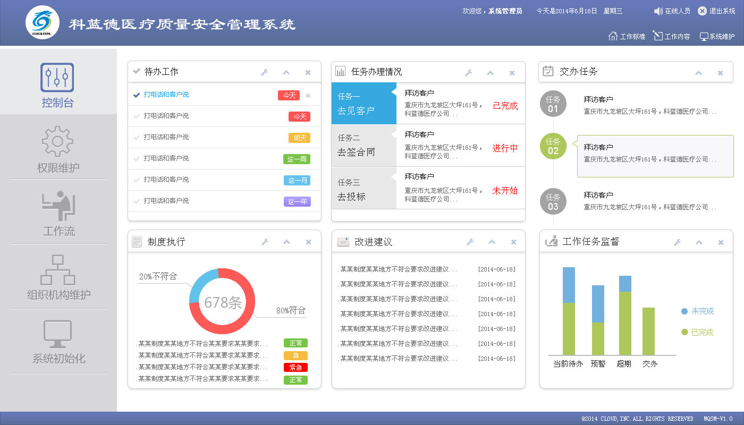Remove the first 今天 todo item

click(x=308, y=96)
